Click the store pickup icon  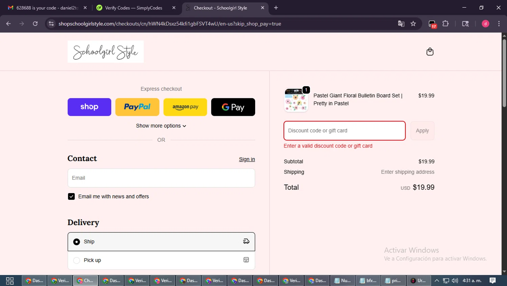point(246,260)
